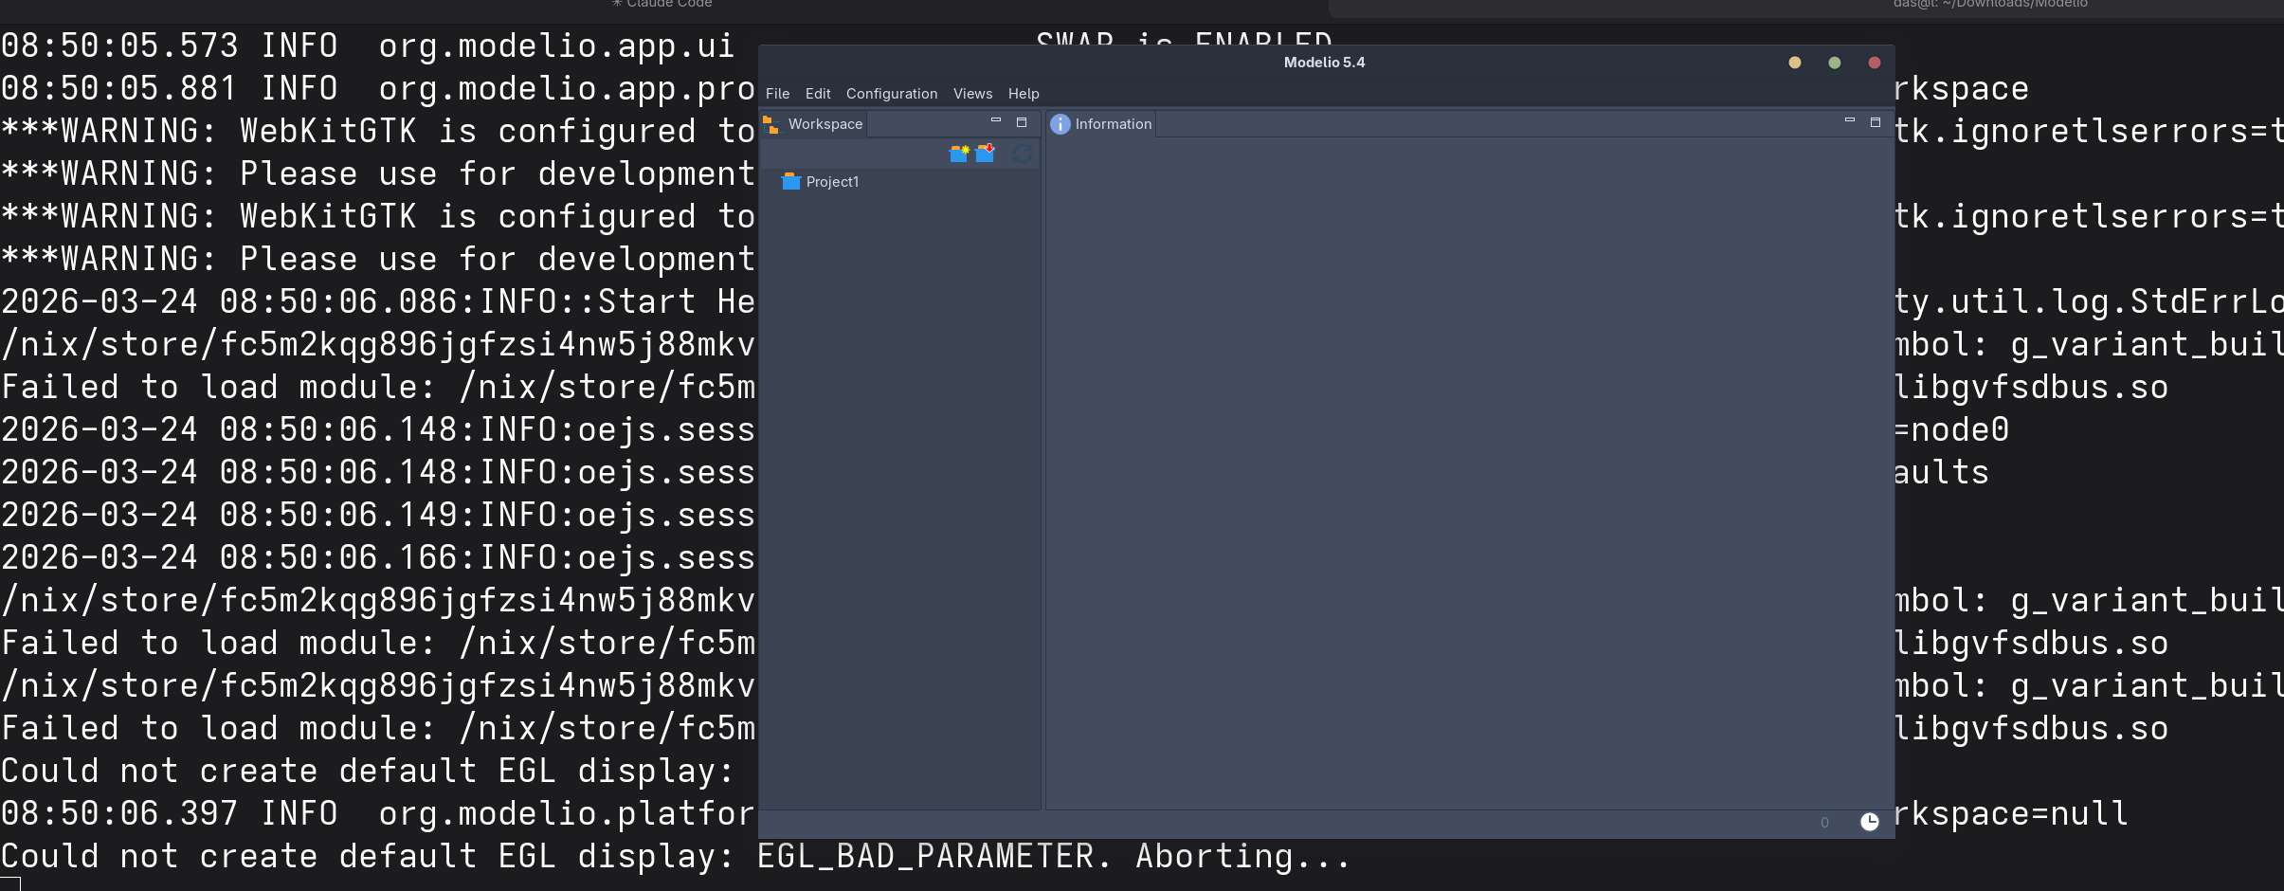Open the Help menu

(1023, 94)
